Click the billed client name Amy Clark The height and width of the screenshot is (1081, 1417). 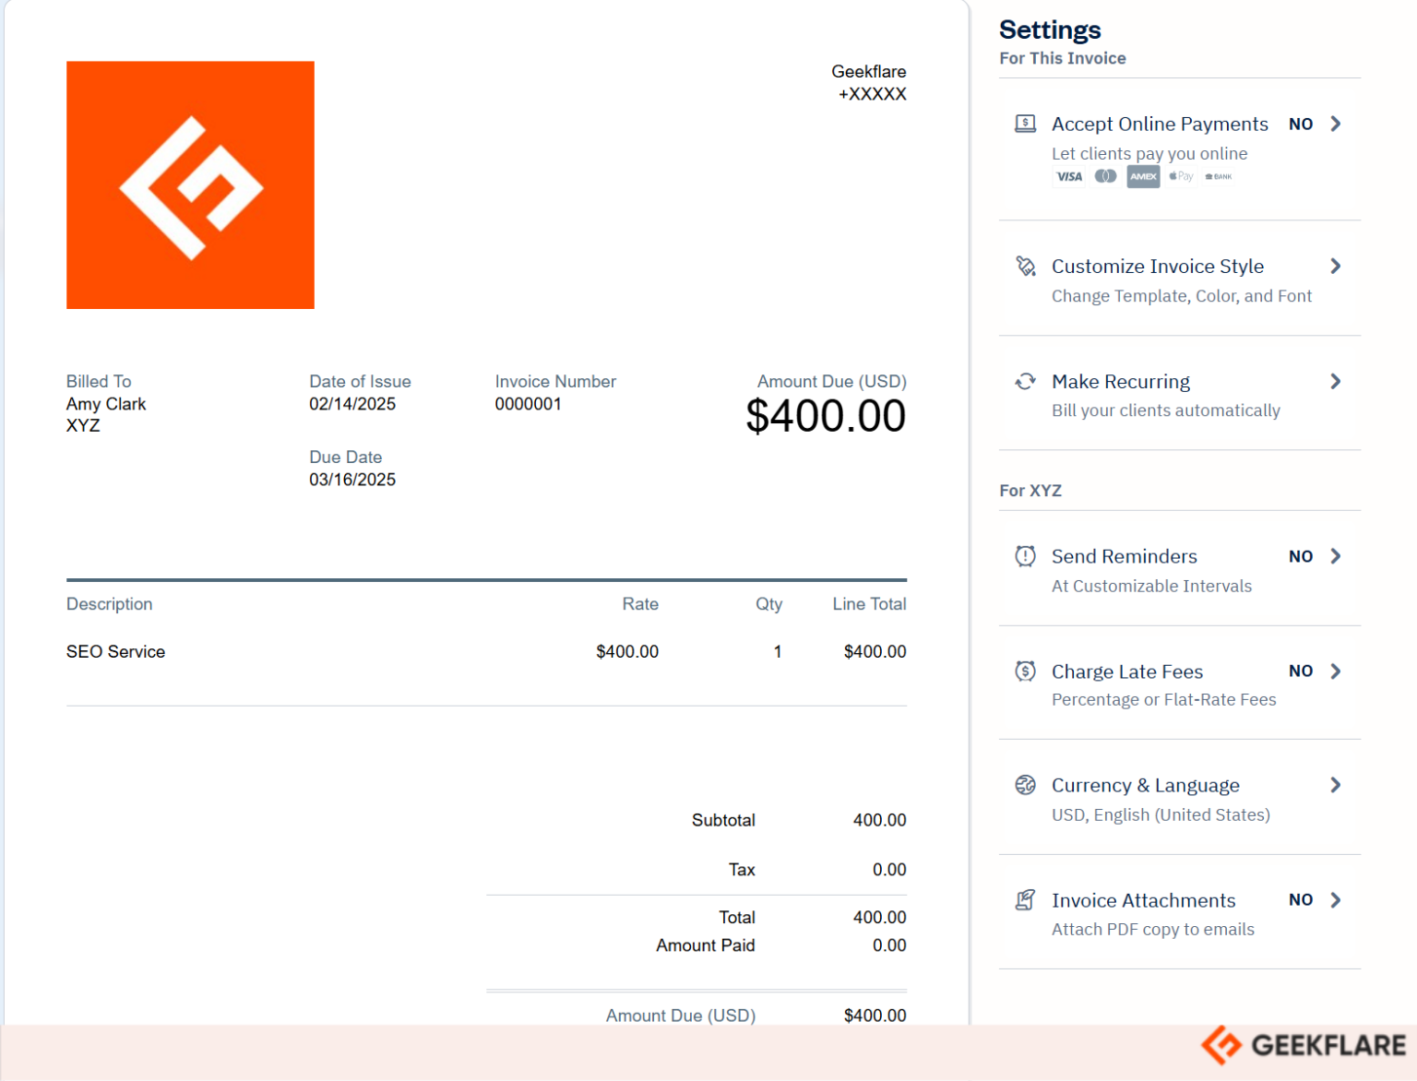[106, 404]
